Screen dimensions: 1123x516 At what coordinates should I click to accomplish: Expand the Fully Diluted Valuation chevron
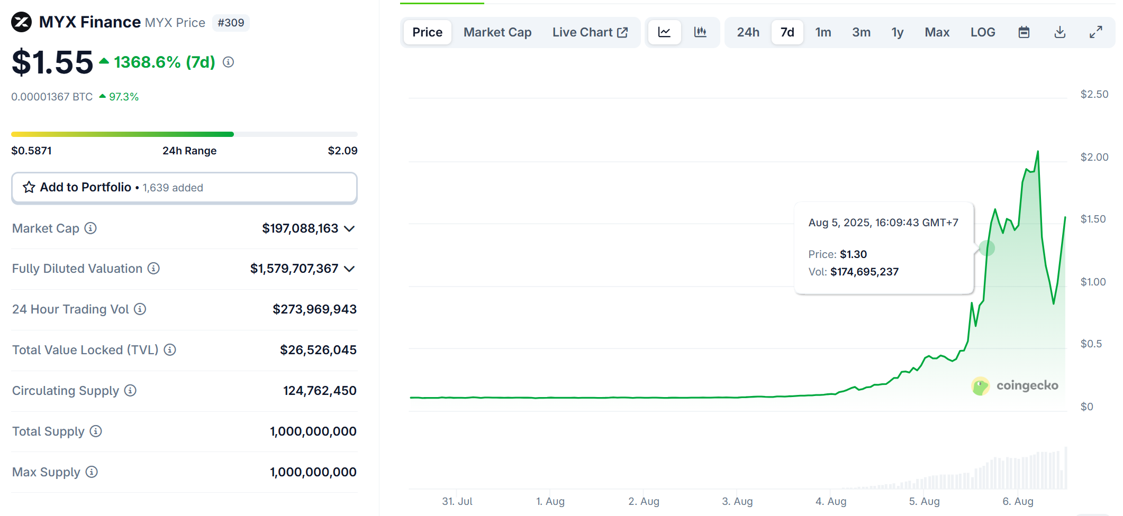point(349,269)
